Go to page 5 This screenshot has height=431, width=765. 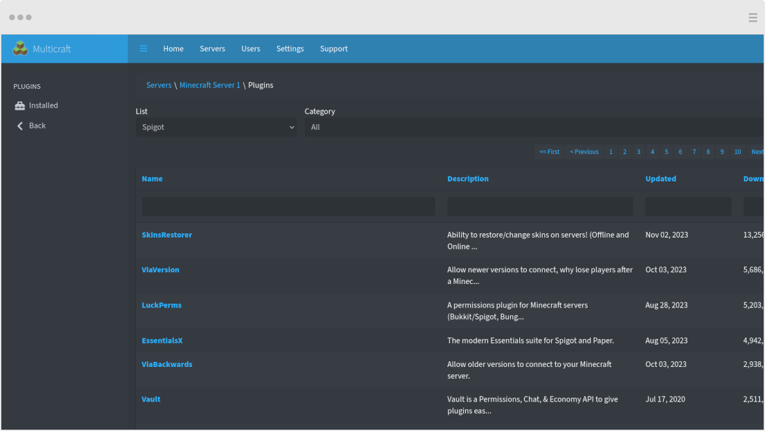[x=666, y=152]
